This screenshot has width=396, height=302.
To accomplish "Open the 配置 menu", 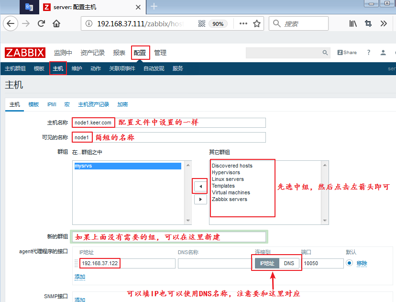I will [140, 53].
